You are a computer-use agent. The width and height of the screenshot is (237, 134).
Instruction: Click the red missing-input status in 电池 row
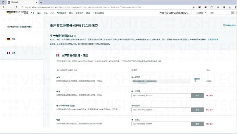pyautogui.click(x=209, y=95)
